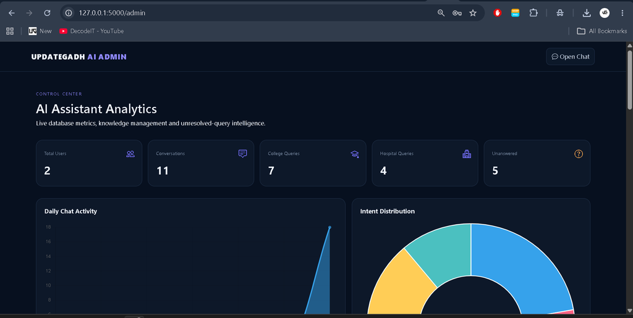The image size is (633, 318).
Task: Open the All Bookmarks folder
Action: click(x=602, y=31)
